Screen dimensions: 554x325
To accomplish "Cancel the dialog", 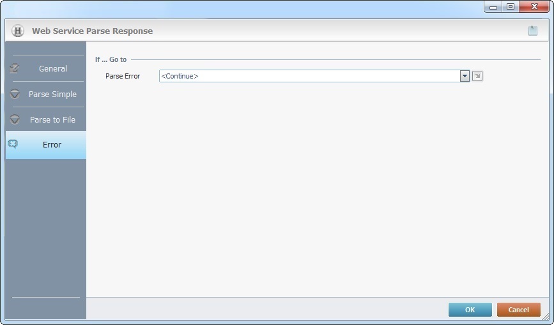I will [x=518, y=310].
